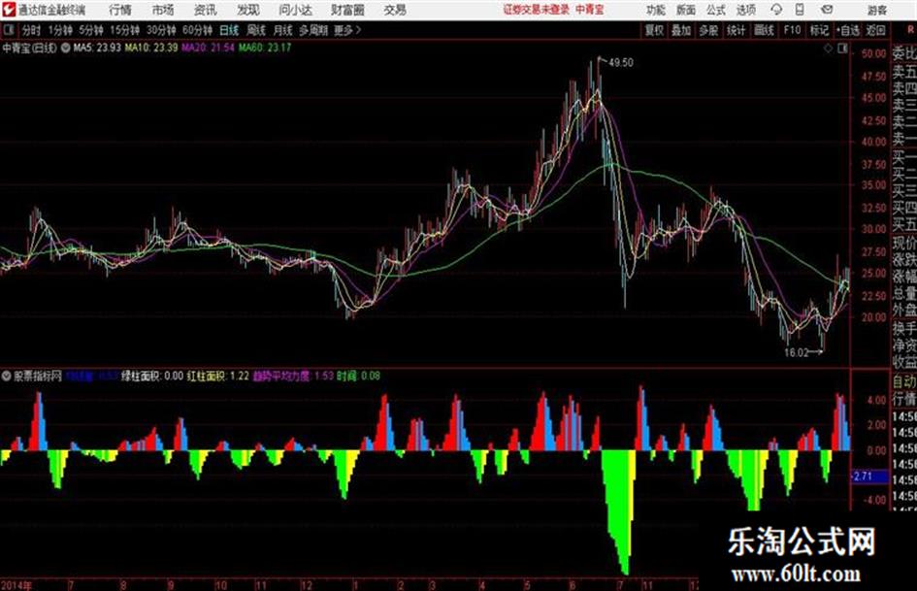Open the 选项 menu
The image size is (917, 591).
click(745, 10)
